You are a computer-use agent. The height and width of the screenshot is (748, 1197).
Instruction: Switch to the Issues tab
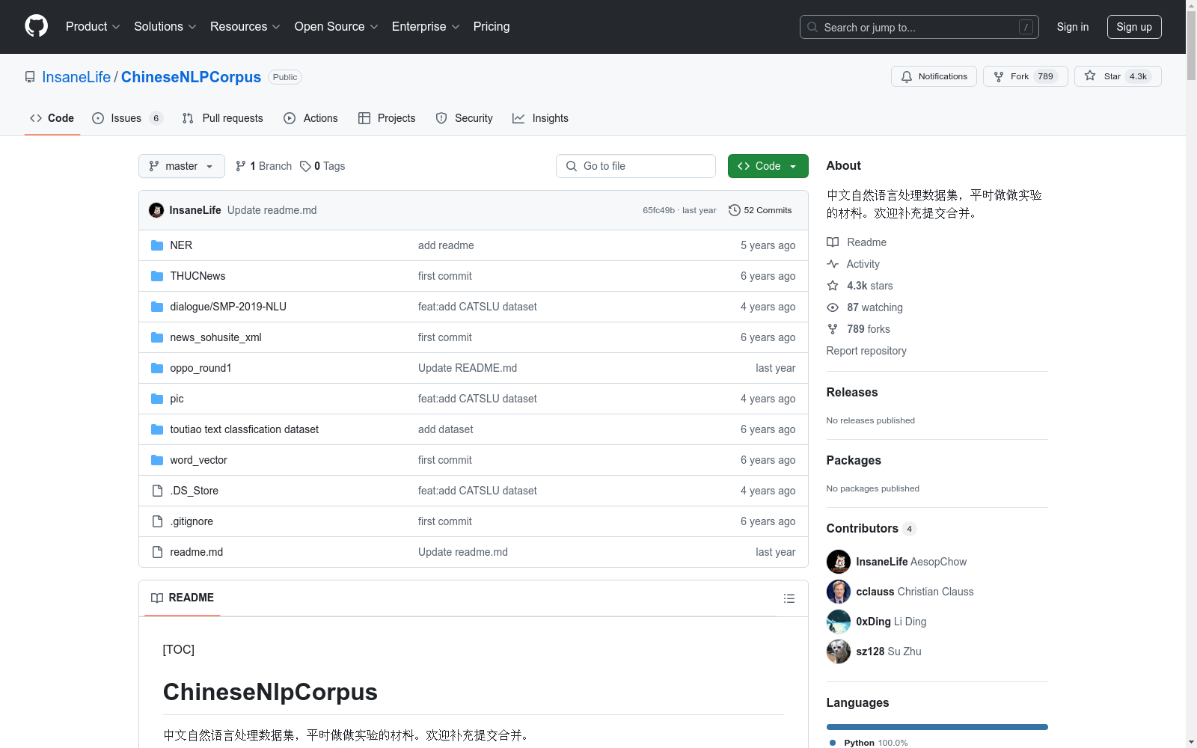pos(127,118)
